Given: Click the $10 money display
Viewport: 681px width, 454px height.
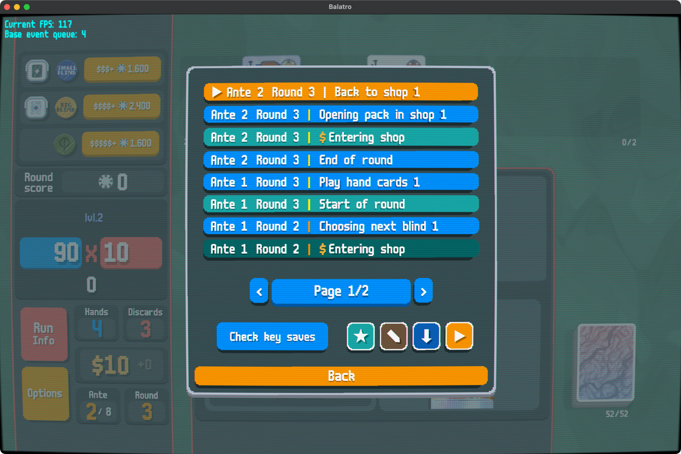Looking at the screenshot, I should 110,366.
